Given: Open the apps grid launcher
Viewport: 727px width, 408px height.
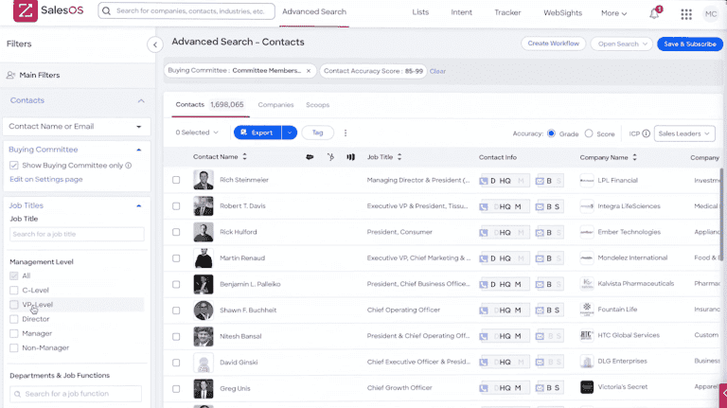Looking at the screenshot, I should 686,14.
